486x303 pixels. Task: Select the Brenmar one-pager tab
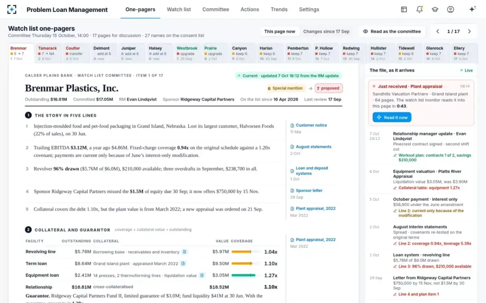[x=22, y=53]
